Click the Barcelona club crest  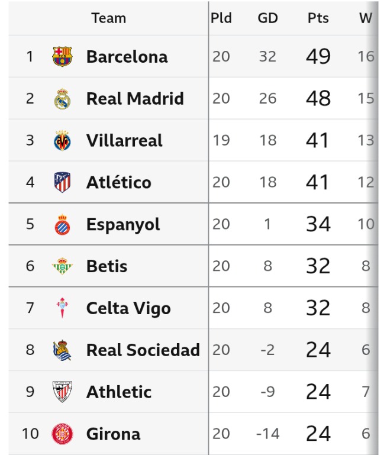click(62, 57)
